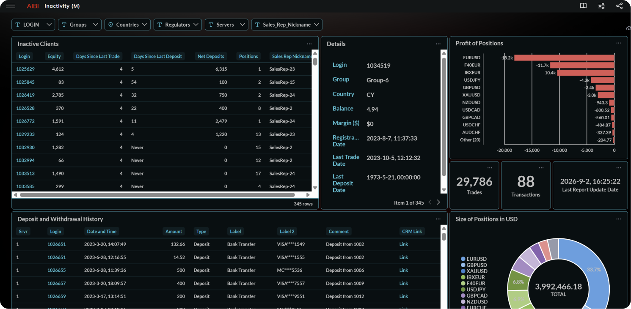Open Profit of Positions options menu
Image resolution: width=631 pixels, height=309 pixels.
619,43
